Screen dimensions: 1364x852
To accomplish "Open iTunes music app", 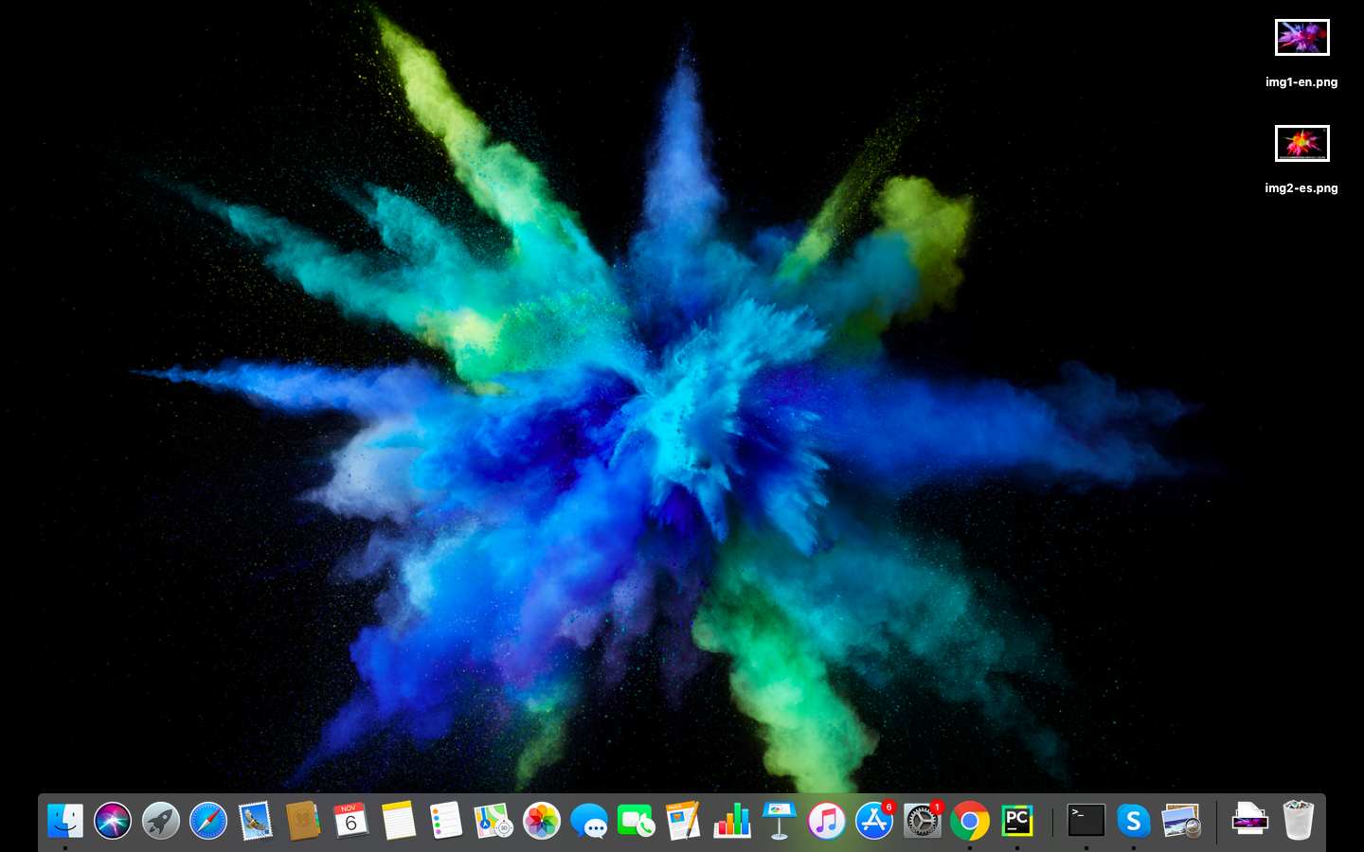I will pyautogui.click(x=827, y=821).
